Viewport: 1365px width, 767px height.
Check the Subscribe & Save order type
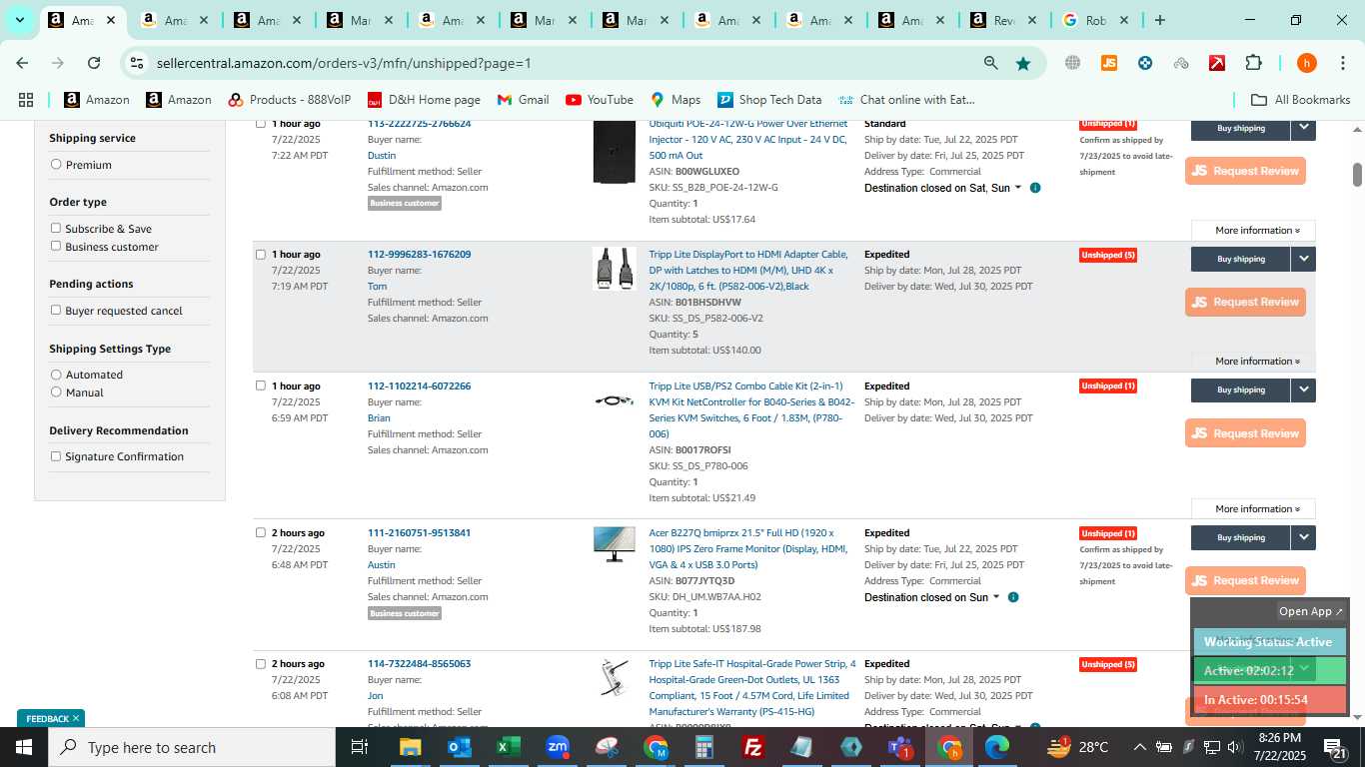click(x=56, y=229)
